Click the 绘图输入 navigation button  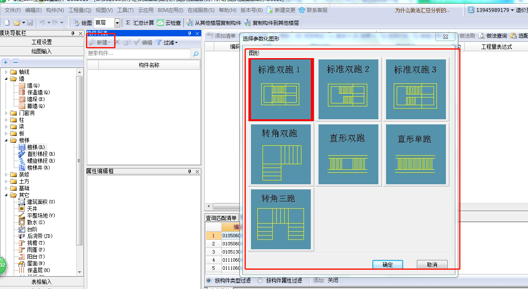(41, 51)
